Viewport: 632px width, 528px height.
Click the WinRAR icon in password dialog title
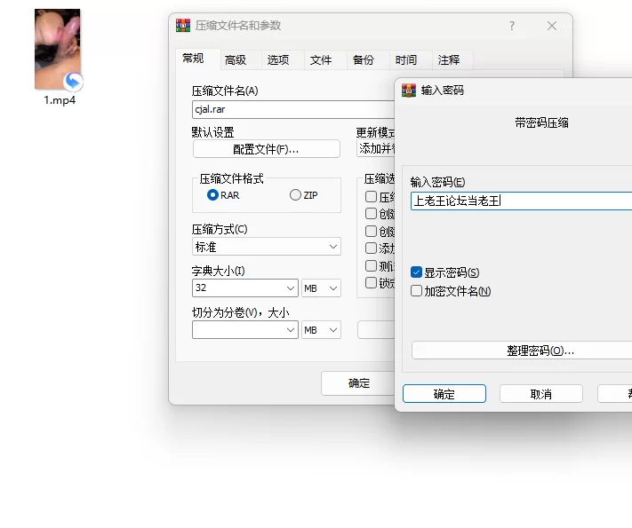click(x=409, y=91)
